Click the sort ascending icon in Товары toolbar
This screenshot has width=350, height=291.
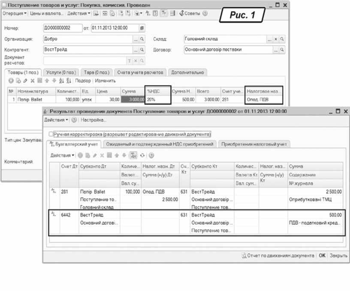[x=61, y=81]
